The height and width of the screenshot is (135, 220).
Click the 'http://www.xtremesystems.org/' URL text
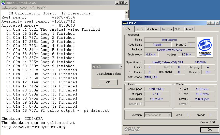point(35,127)
